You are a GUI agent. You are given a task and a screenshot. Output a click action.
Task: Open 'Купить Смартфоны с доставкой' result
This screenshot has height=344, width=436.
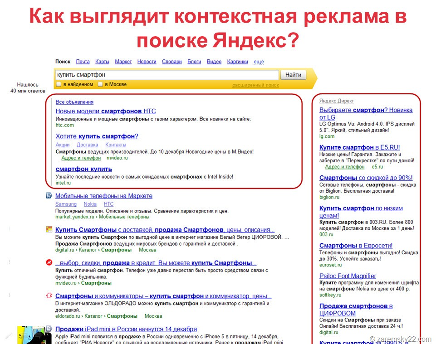[x=165, y=230]
